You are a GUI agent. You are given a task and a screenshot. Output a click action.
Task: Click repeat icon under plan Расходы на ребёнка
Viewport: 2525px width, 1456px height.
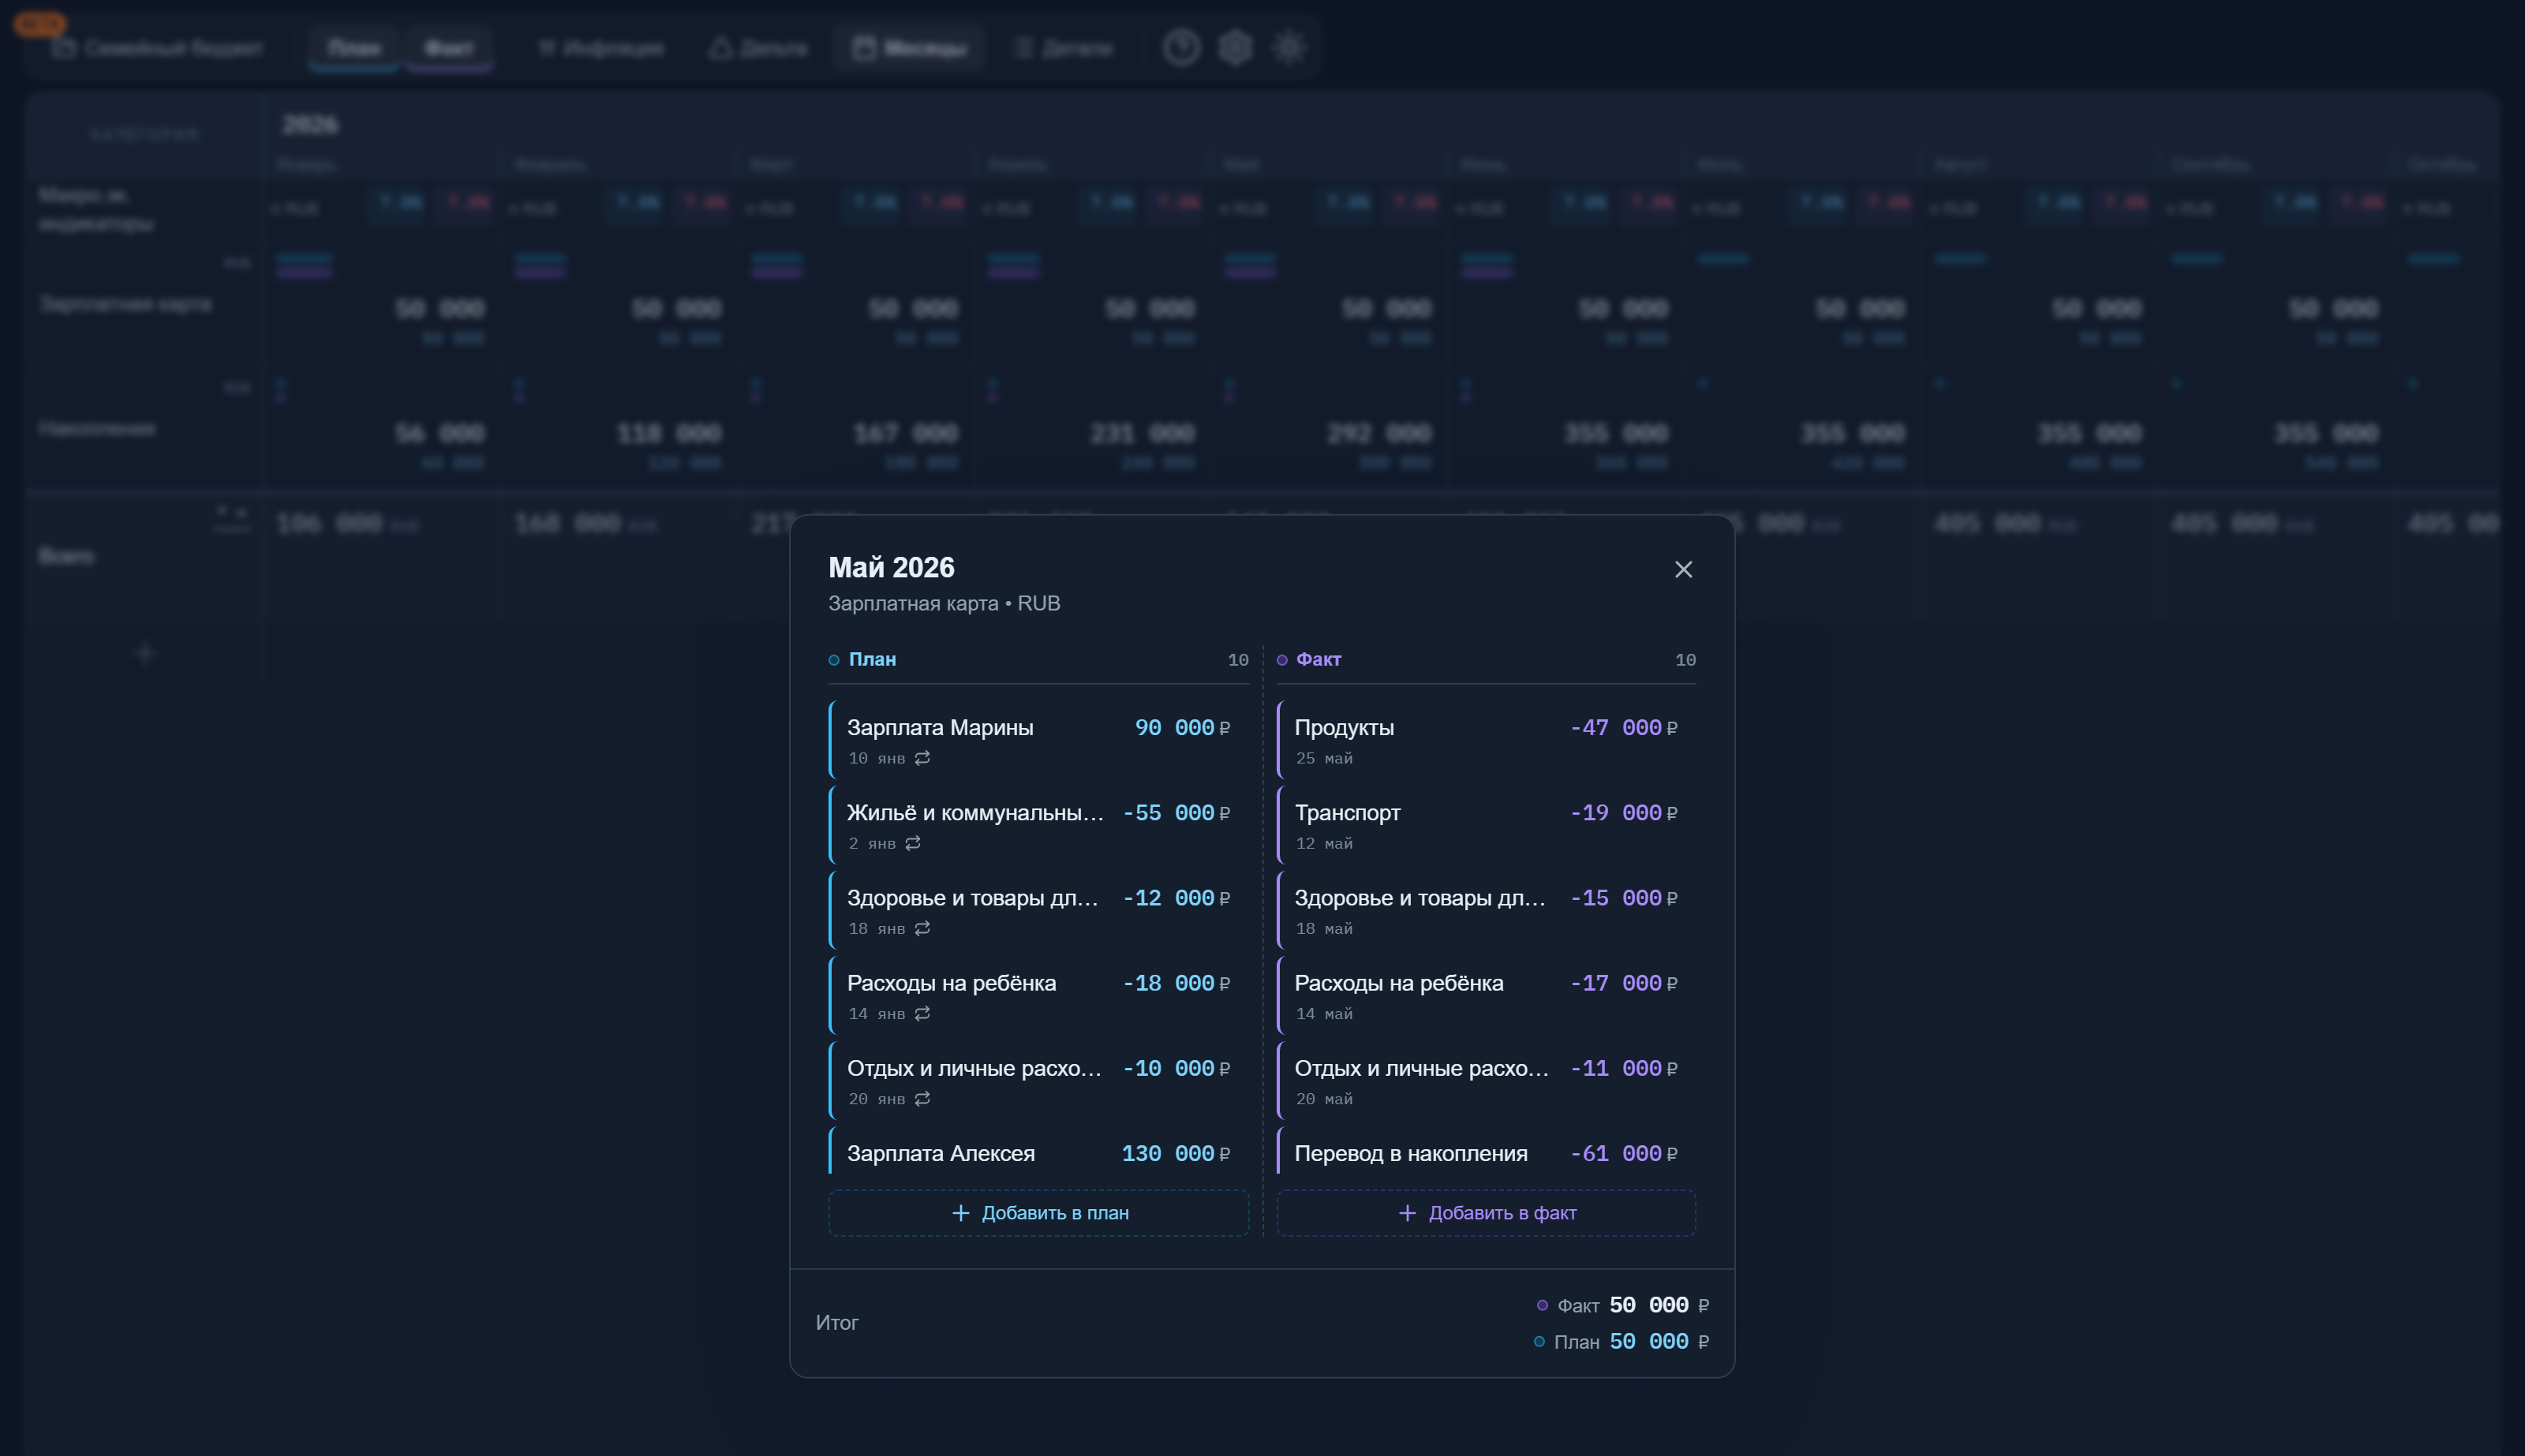922,1013
